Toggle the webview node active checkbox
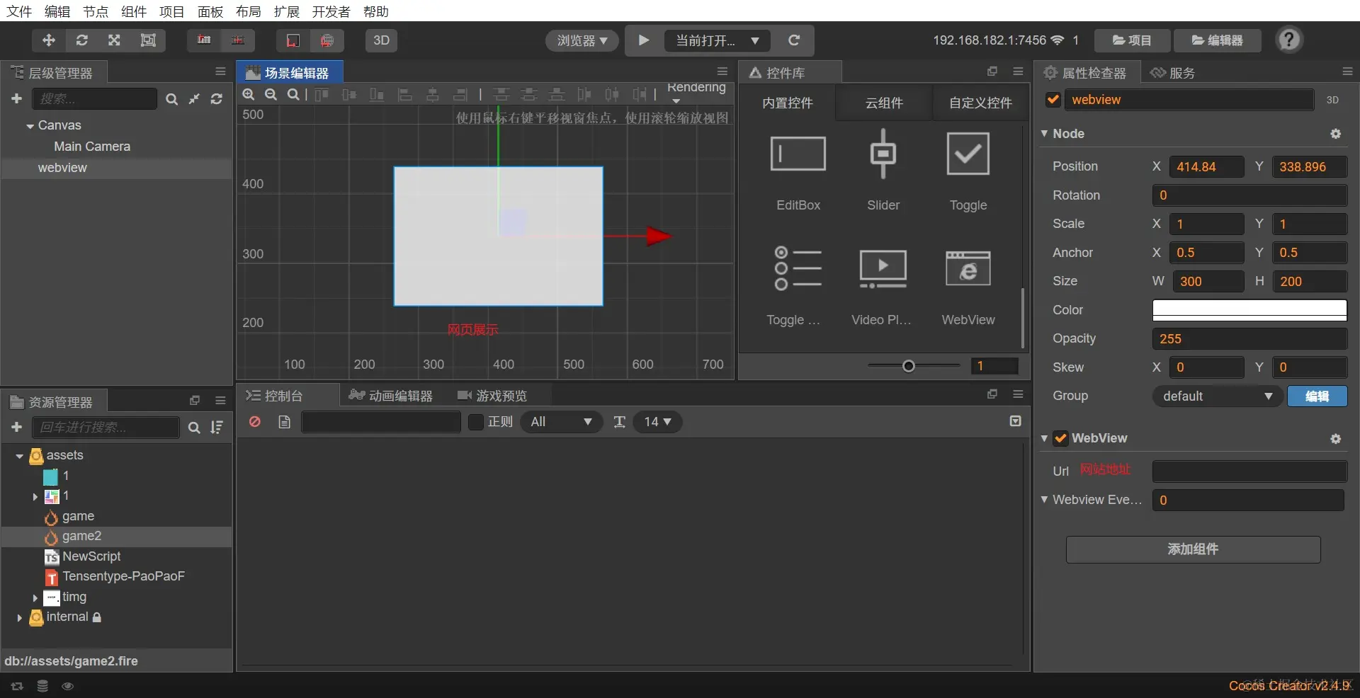Image resolution: width=1360 pixels, height=698 pixels. [x=1053, y=100]
